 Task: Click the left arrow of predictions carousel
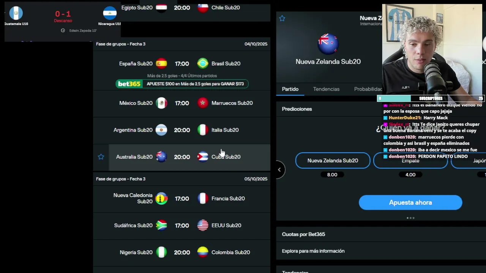(x=279, y=169)
